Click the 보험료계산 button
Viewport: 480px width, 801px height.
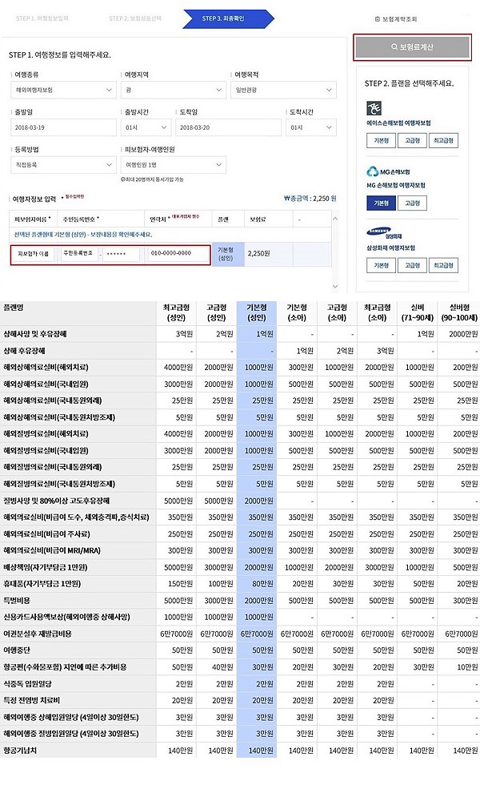[412, 47]
